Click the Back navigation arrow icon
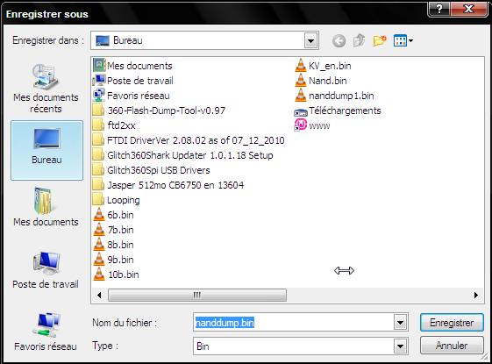Image resolution: width=492 pixels, height=364 pixels. click(339, 41)
